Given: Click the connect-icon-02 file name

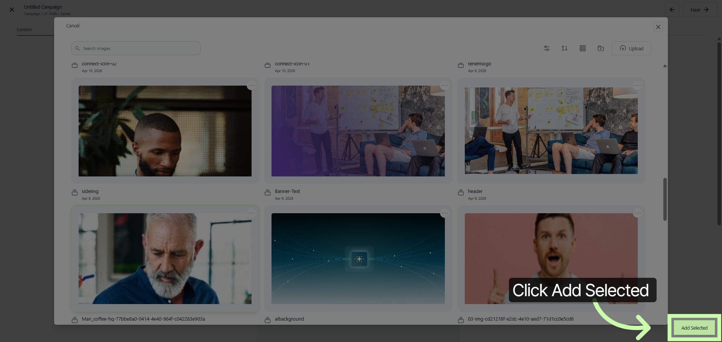Looking at the screenshot, I should [99, 64].
